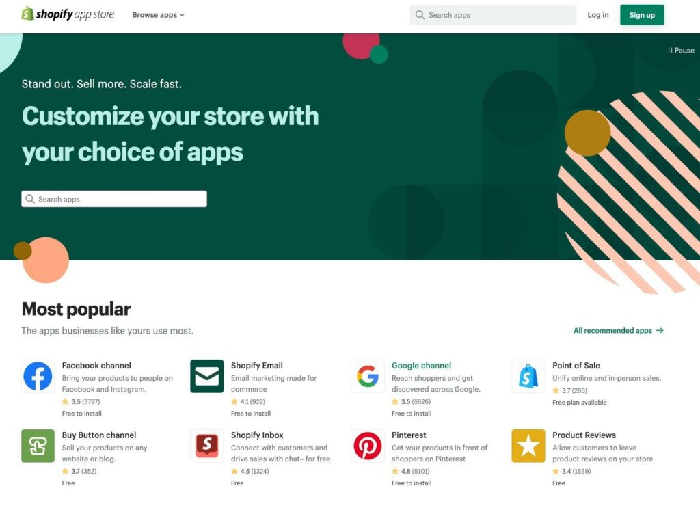Click the Sign up button
The image size is (700, 525).
point(641,15)
